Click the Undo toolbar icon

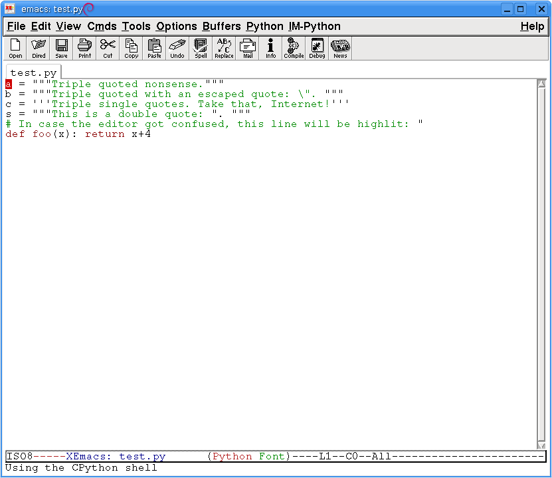(x=177, y=49)
